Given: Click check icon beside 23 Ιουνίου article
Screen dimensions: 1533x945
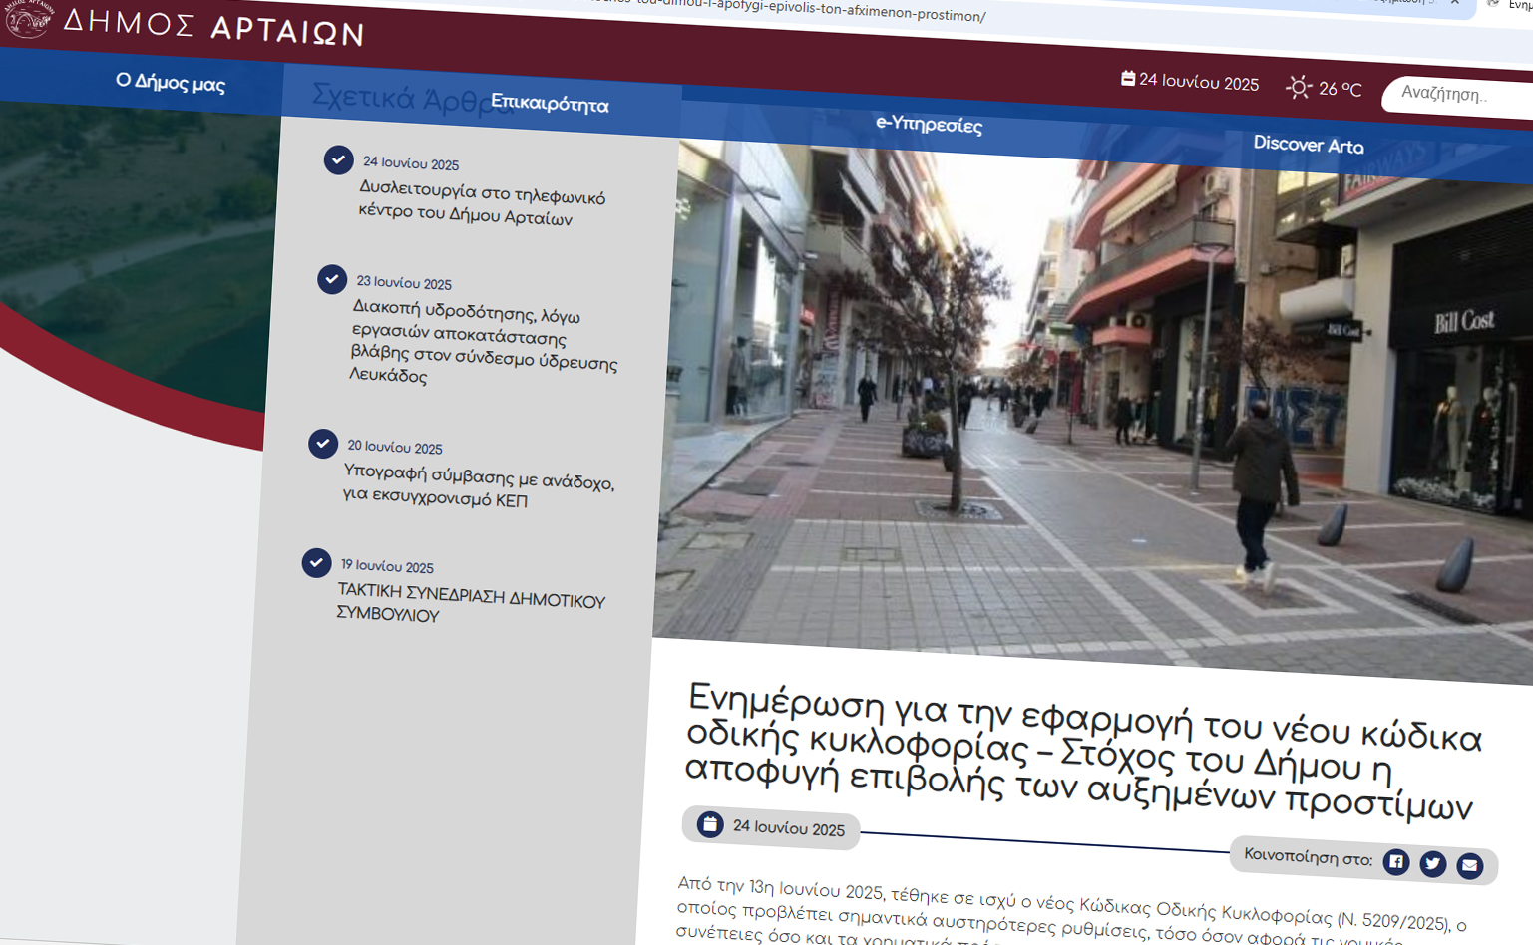Looking at the screenshot, I should pyautogui.click(x=332, y=279).
